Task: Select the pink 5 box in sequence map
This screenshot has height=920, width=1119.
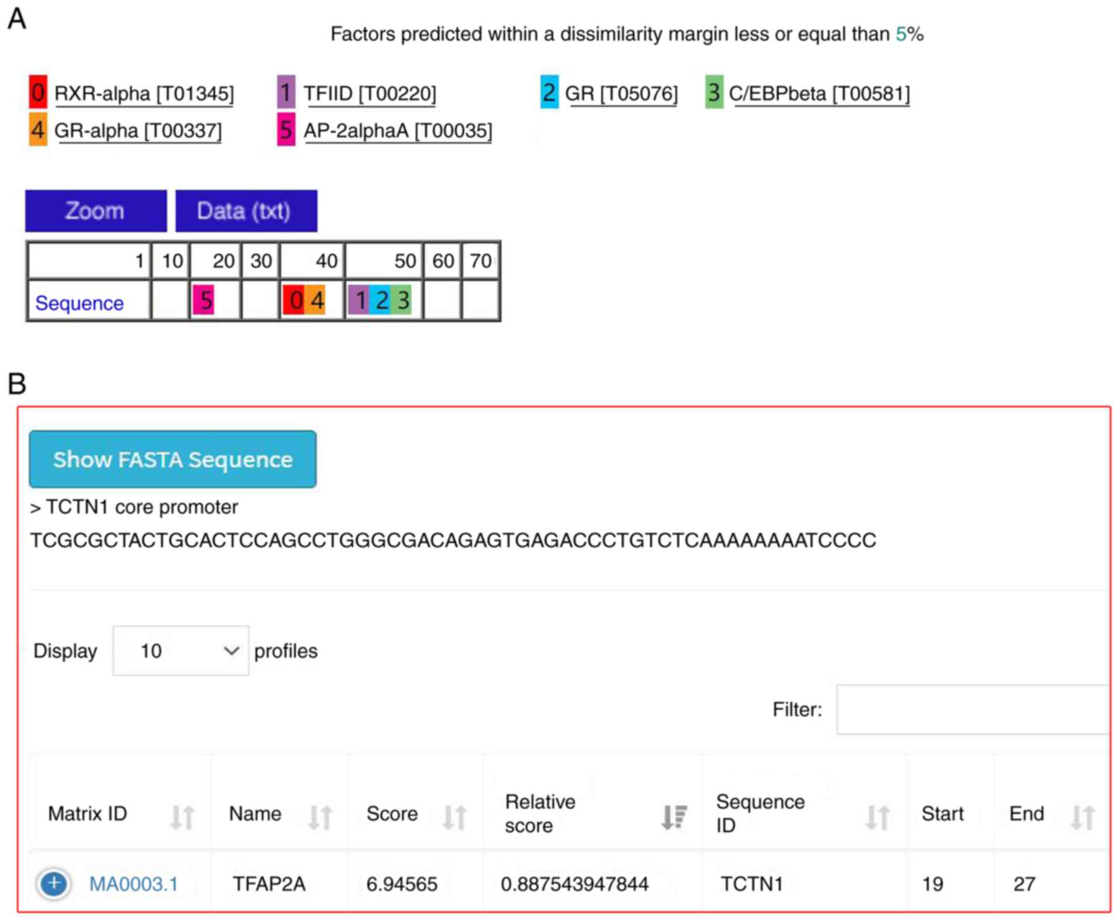Action: [x=204, y=301]
